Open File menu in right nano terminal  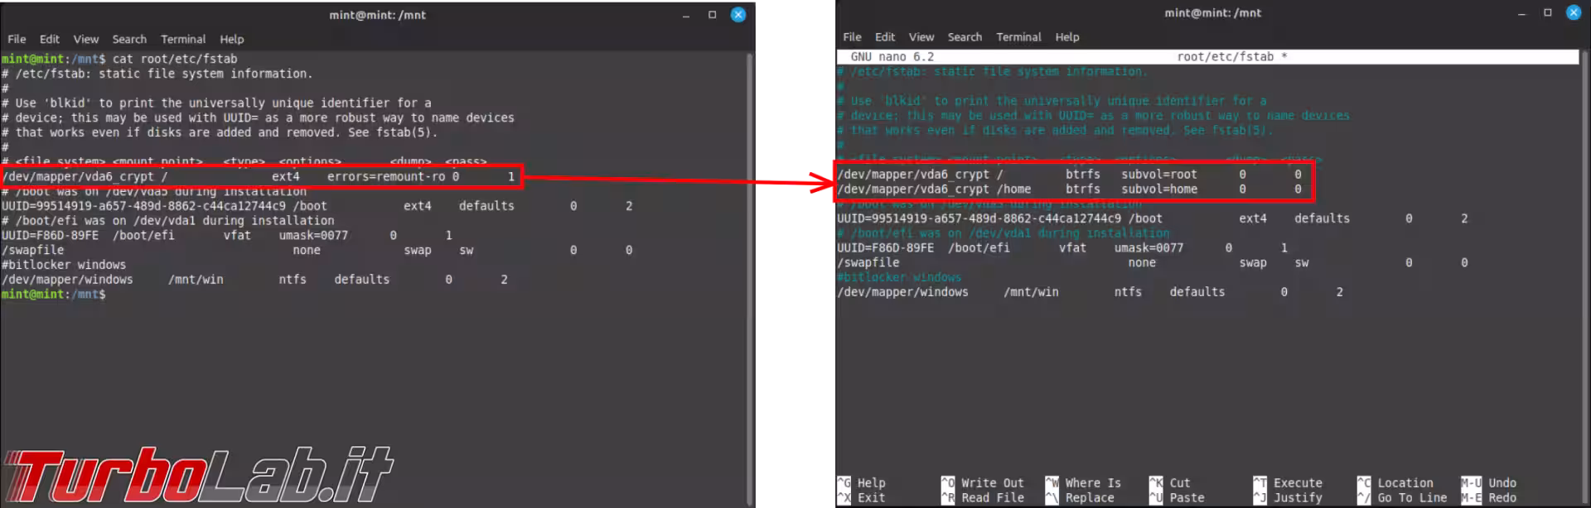[852, 37]
